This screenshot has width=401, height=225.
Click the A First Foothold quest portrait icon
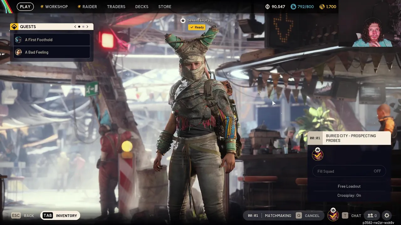click(18, 40)
